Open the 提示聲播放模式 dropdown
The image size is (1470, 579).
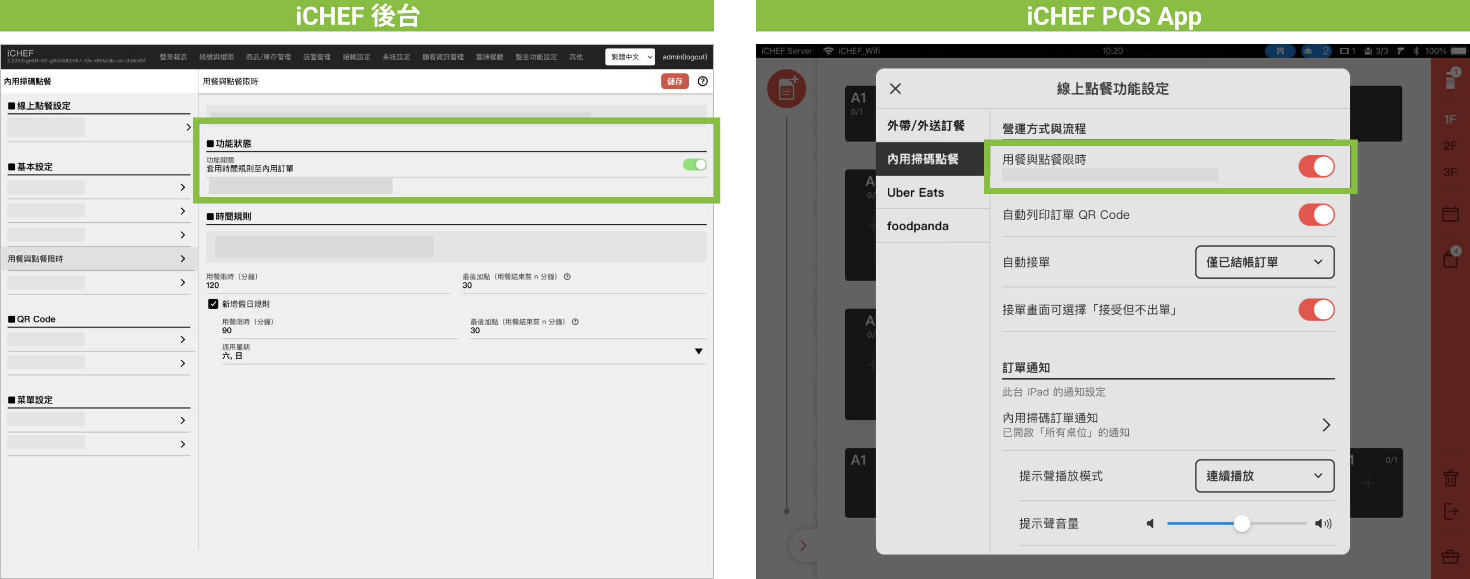[1264, 476]
